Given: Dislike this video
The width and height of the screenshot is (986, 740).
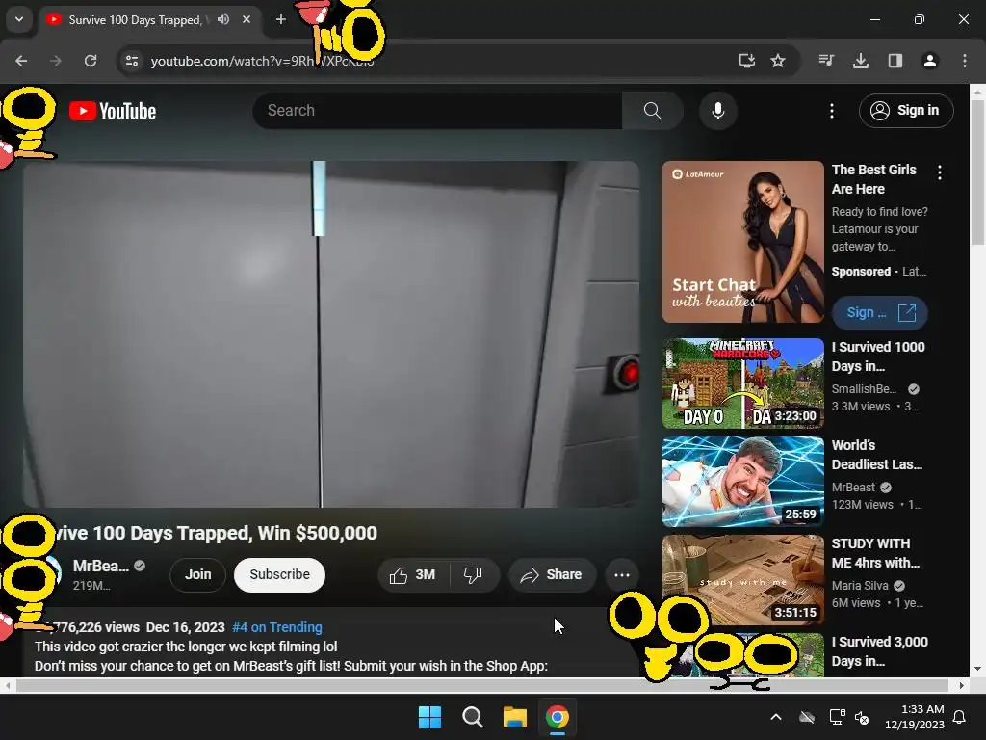Looking at the screenshot, I should pyautogui.click(x=473, y=574).
